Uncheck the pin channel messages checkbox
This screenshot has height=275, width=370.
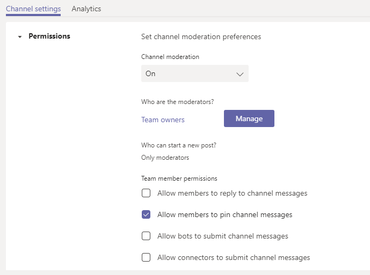click(146, 214)
